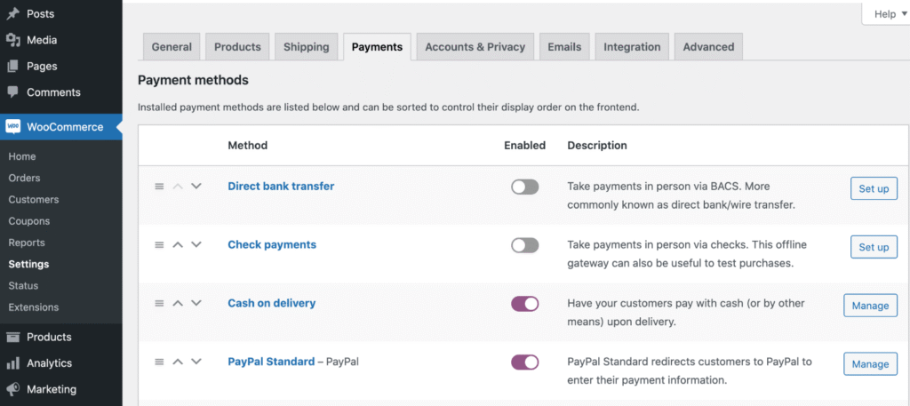Screen dimensions: 910x406
Task: Click the Comments bubble icon
Action: coord(13,92)
